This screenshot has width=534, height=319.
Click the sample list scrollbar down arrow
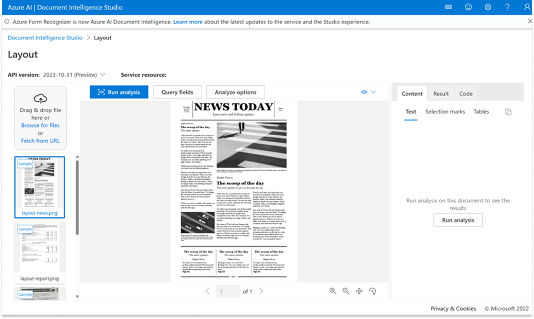coord(77,297)
